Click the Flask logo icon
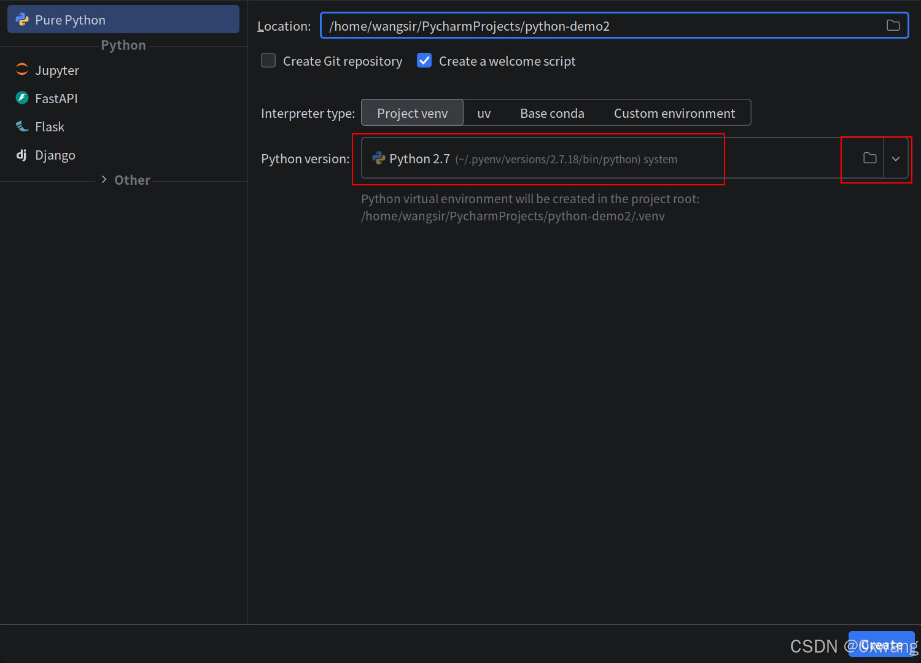 (22, 126)
